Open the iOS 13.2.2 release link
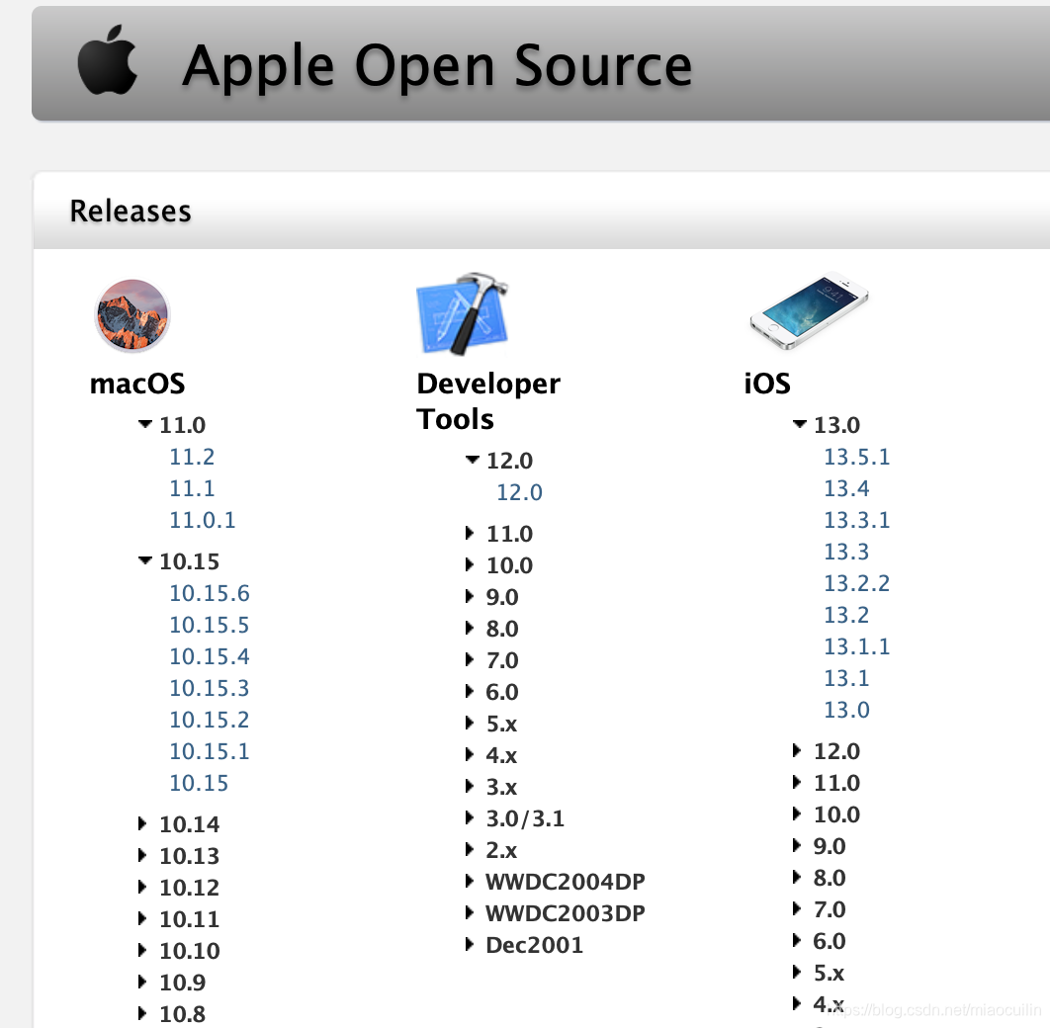The height and width of the screenshot is (1028, 1050). pos(857,583)
